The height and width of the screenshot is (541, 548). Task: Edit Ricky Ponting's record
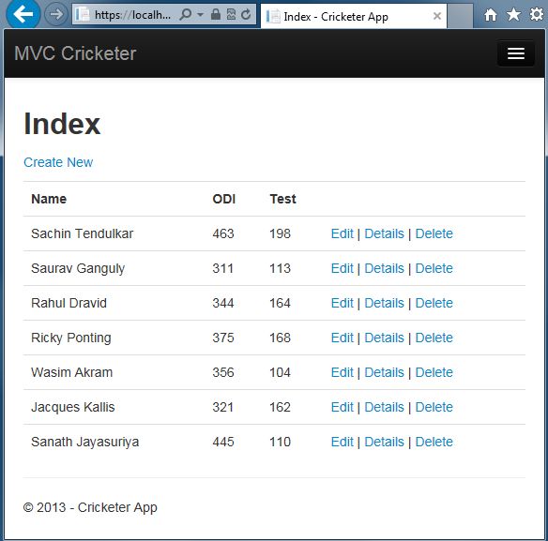pos(342,338)
